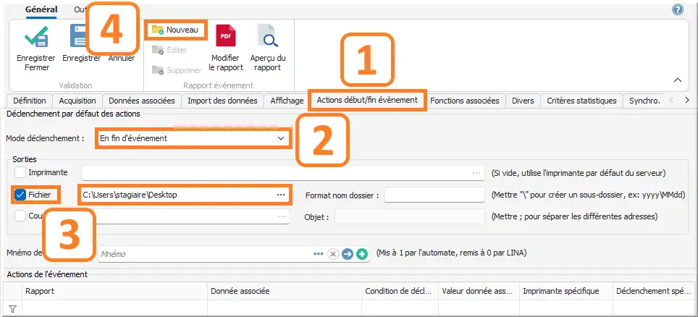The height and width of the screenshot is (317, 698).
Task: Browse printers with ellipsis in Imprimante field
Action: pos(476,172)
